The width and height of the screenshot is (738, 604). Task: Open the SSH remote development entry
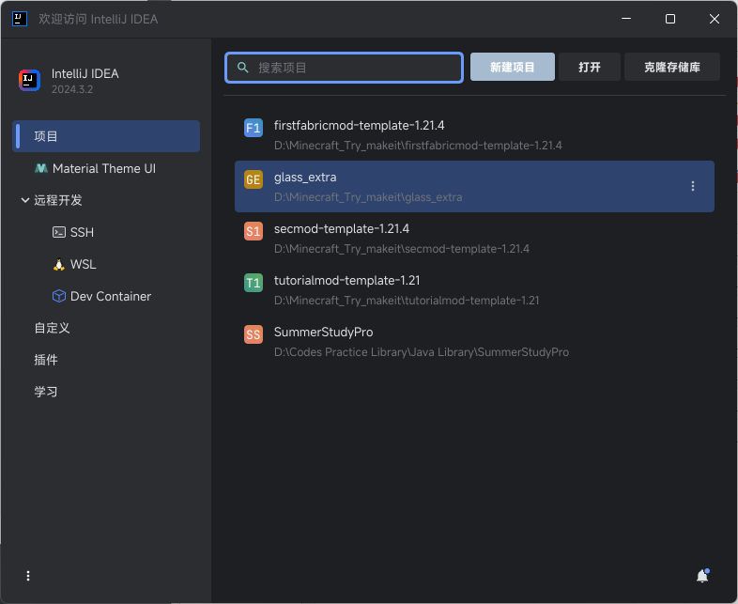(x=82, y=232)
